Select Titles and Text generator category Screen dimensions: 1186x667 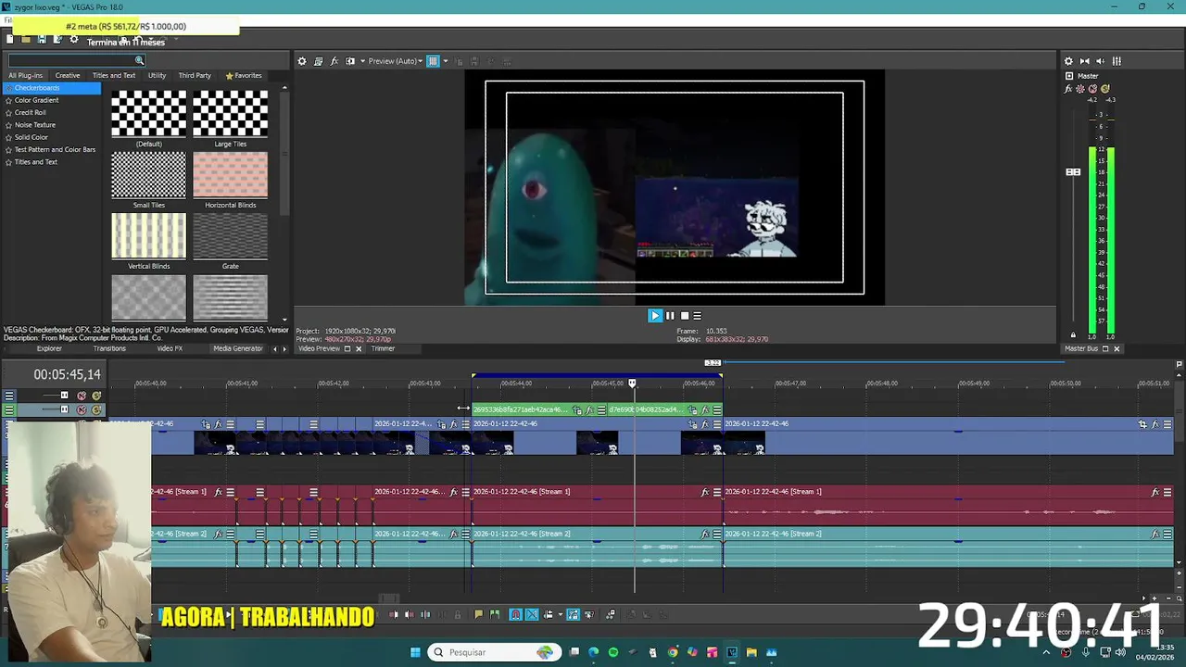(35, 162)
